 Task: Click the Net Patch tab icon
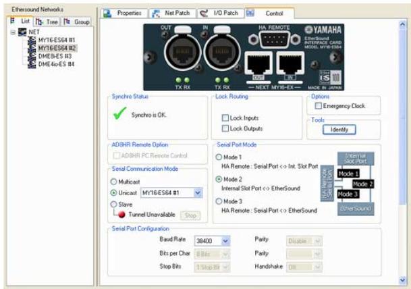tap(156, 14)
